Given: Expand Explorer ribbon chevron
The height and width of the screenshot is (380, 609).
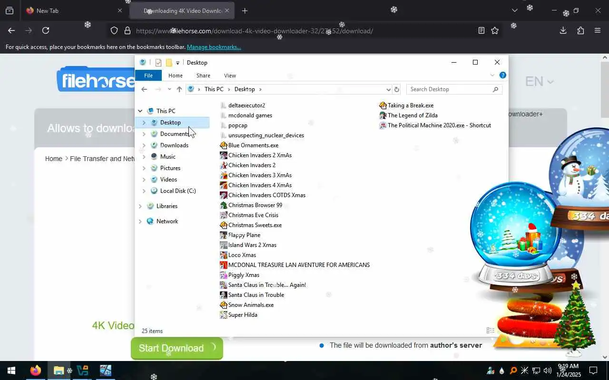Looking at the screenshot, I should 492,75.
